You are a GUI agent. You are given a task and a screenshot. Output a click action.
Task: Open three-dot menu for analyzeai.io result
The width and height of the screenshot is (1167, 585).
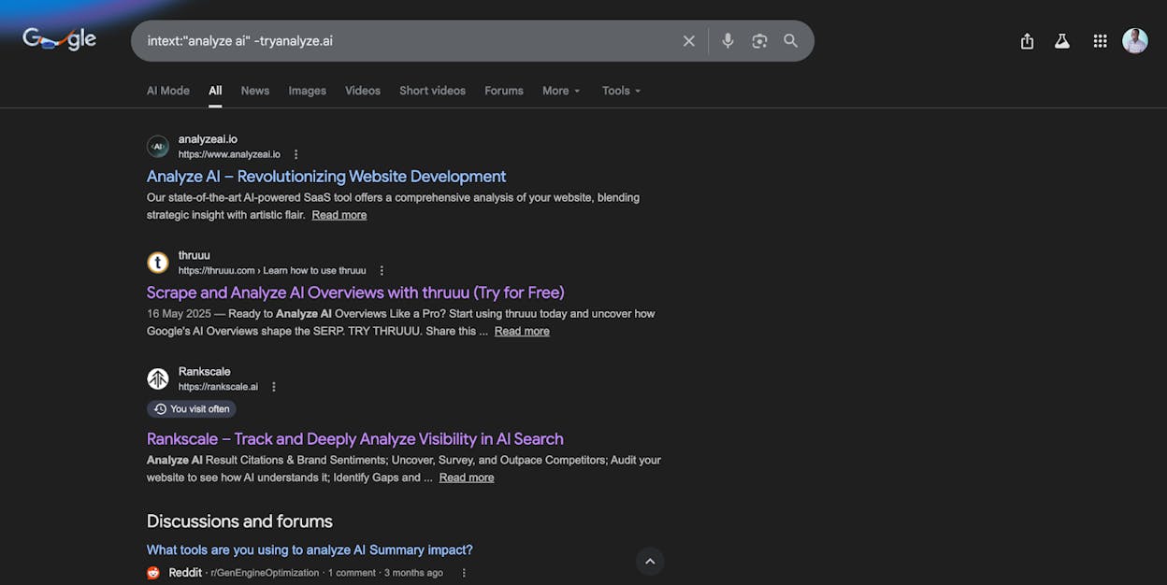pyautogui.click(x=296, y=154)
